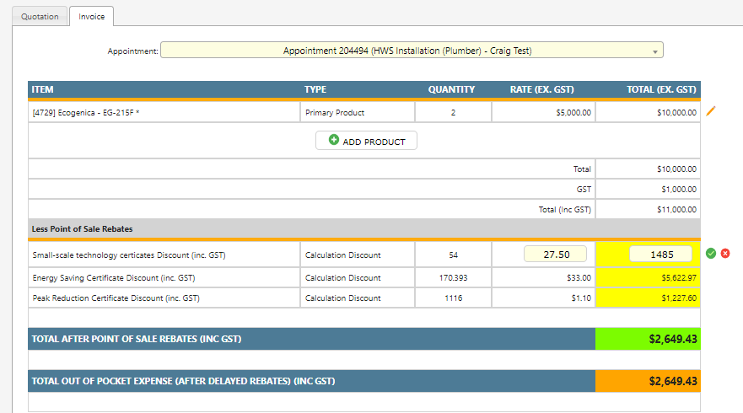Click the $5,000.00 rate cell
743x413 pixels.
[x=573, y=112]
